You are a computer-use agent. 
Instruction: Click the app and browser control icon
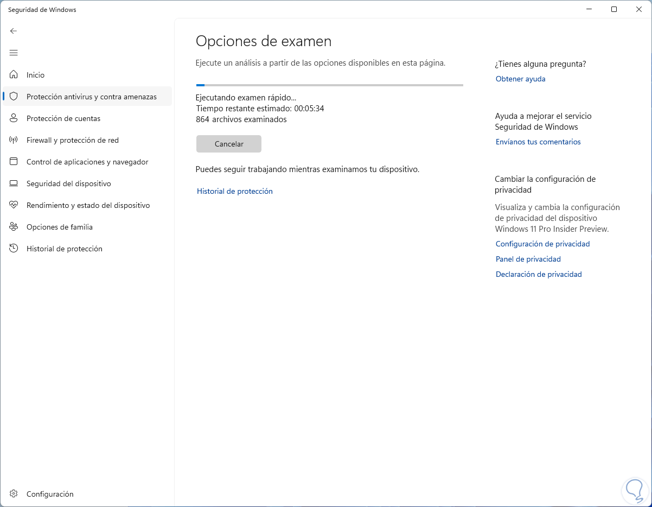point(14,162)
